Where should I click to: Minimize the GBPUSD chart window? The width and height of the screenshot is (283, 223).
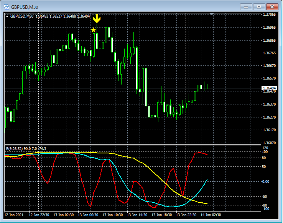click(x=246, y=7)
